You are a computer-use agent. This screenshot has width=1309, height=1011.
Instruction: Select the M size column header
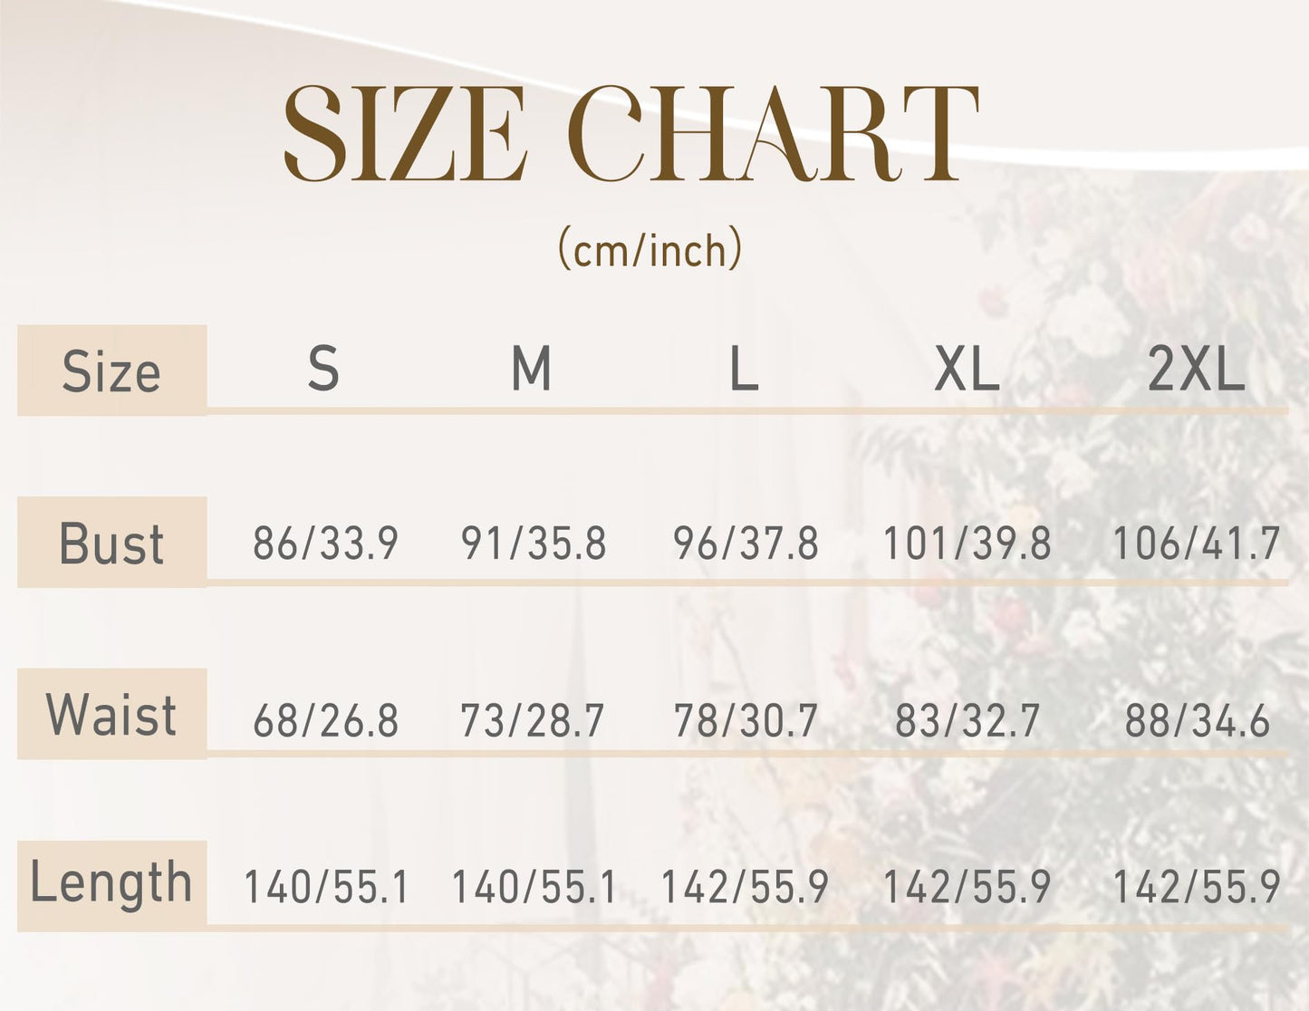coord(531,369)
